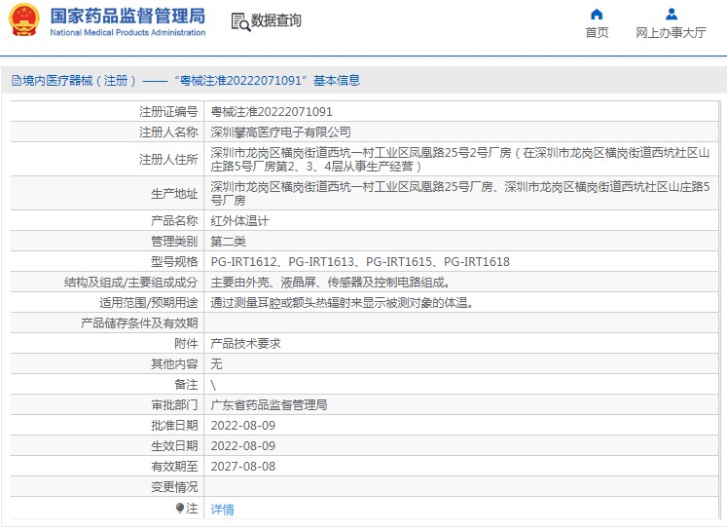
Task: Click the 附件 row label
Action: click(186, 344)
